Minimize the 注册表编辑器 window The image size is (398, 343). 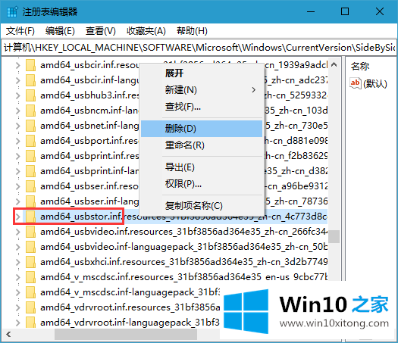click(311, 11)
